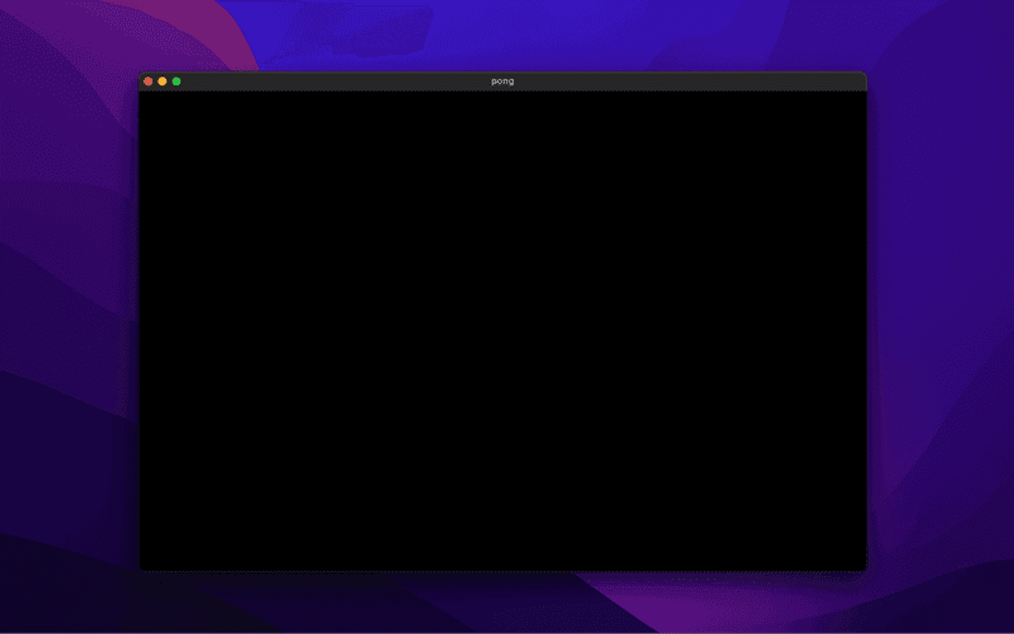1014x634 pixels.
Task: Maximize the pong window via green button
Action: tap(177, 81)
